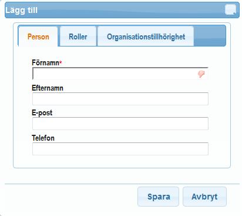242x216 pixels.
Task: Click the Efternamn label text
Action: coord(48,88)
